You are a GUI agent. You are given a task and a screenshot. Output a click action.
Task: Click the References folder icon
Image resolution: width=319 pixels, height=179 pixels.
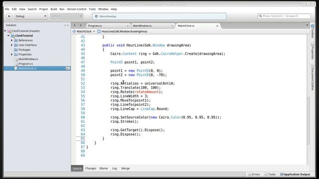tap(16, 40)
